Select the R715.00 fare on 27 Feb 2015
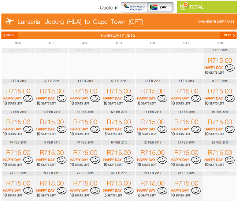Screen dimensions: 238x203 [152, 183]
